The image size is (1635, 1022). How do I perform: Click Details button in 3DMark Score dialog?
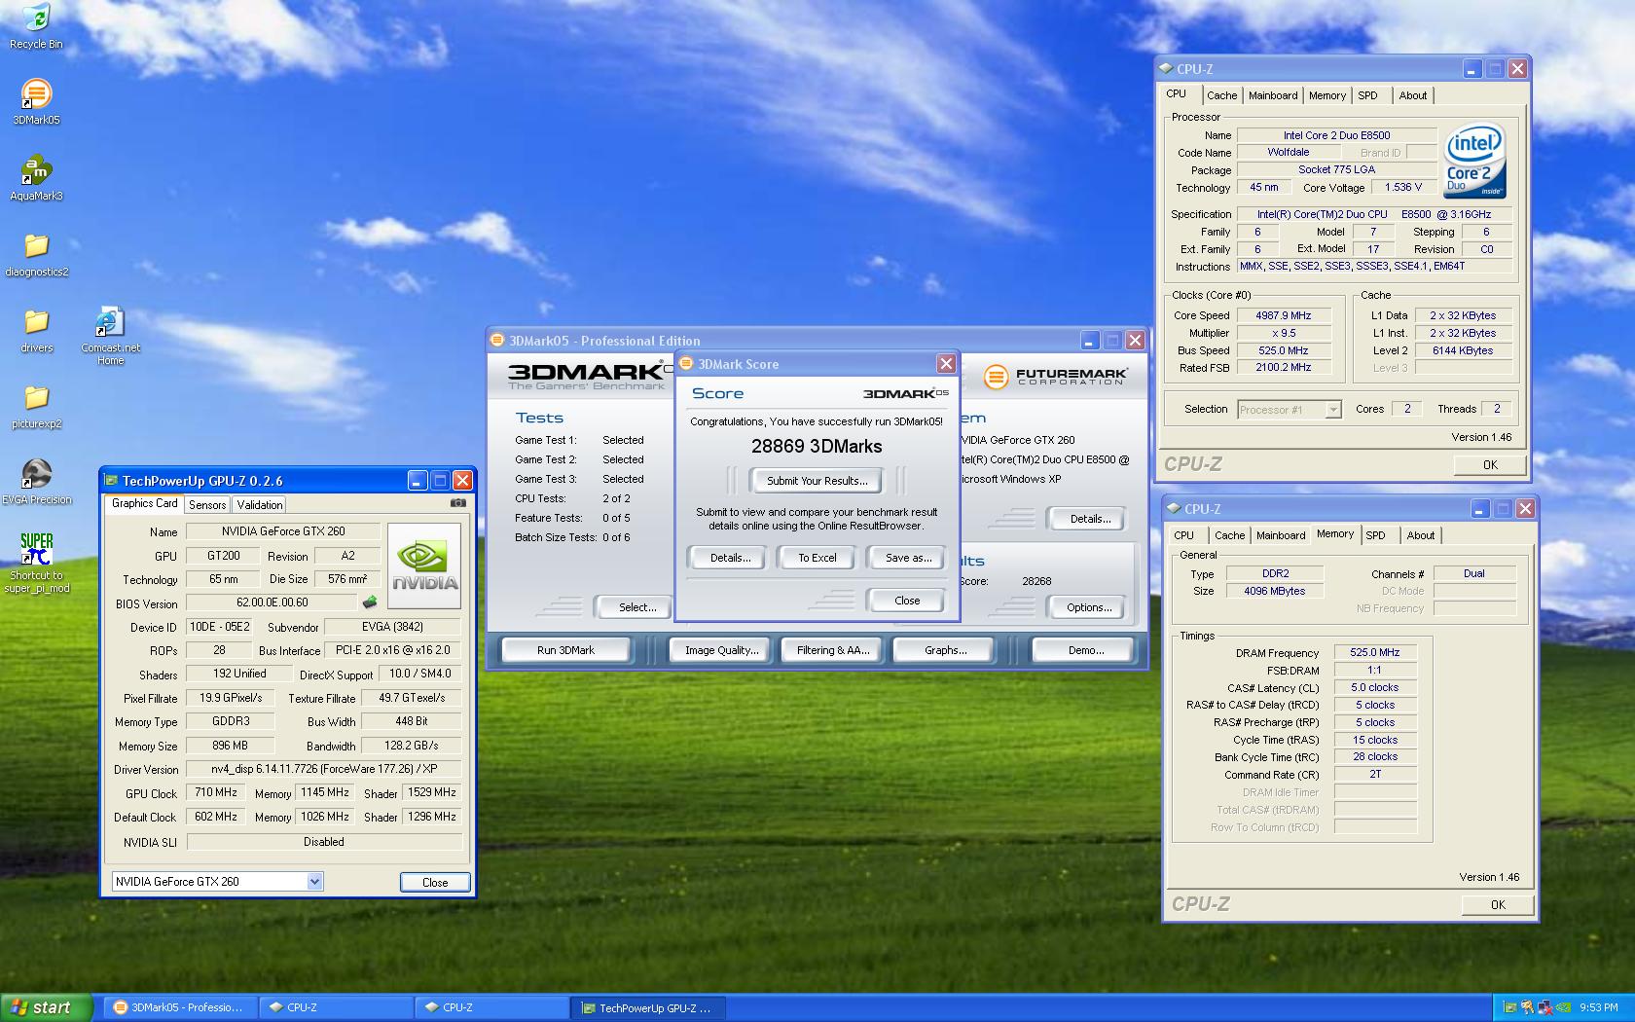pos(730,558)
